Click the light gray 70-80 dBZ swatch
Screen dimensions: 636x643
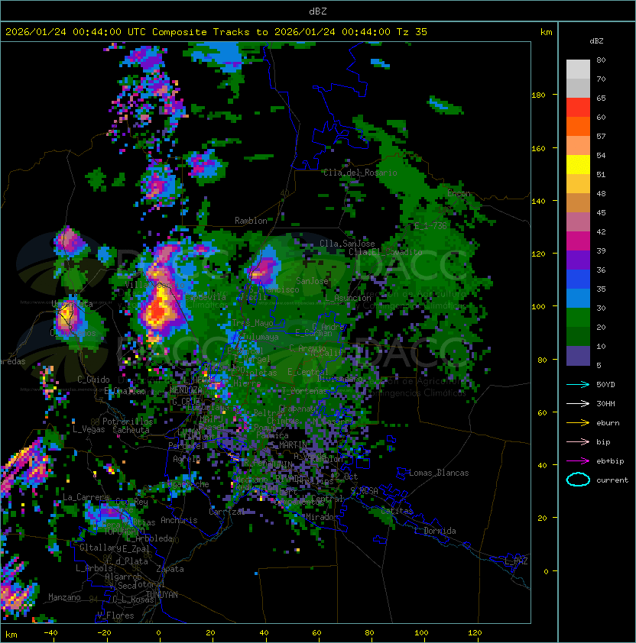pos(578,69)
